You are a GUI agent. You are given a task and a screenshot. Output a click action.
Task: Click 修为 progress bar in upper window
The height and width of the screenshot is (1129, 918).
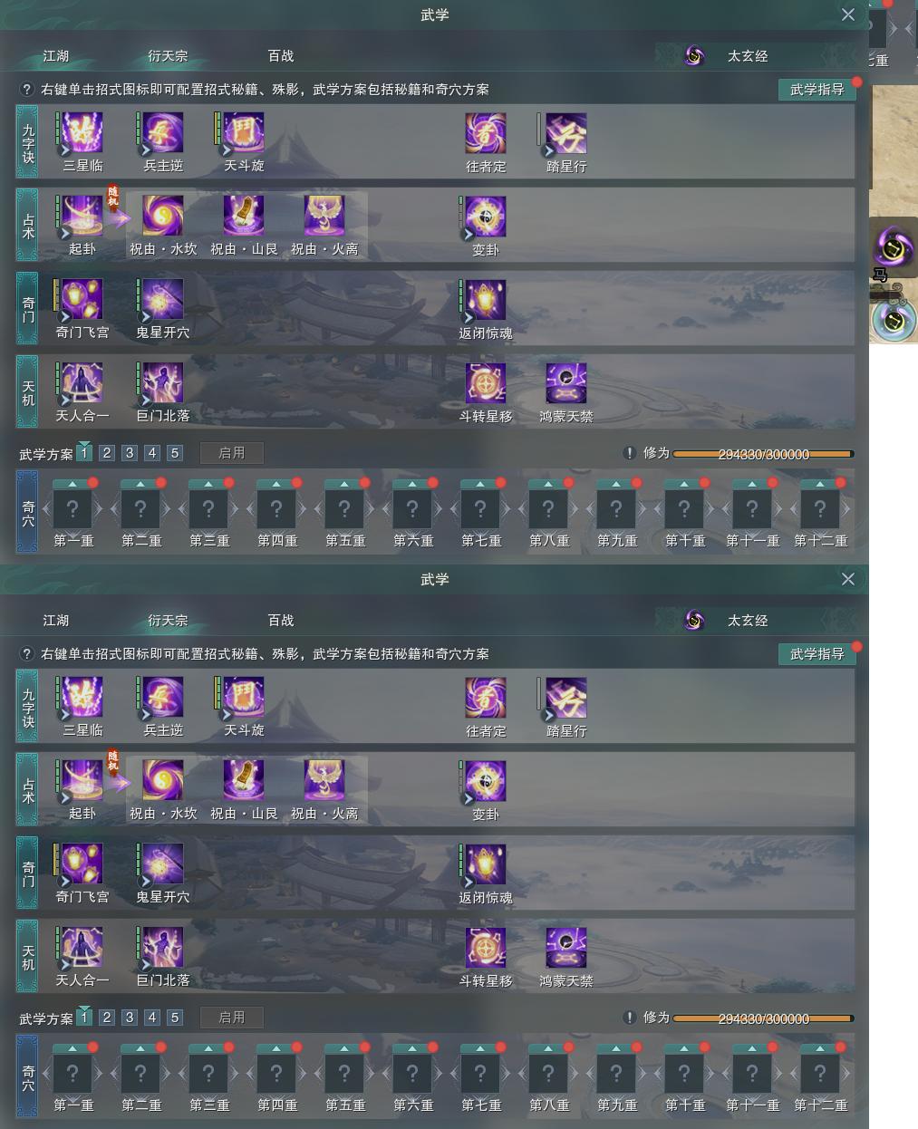coord(763,454)
